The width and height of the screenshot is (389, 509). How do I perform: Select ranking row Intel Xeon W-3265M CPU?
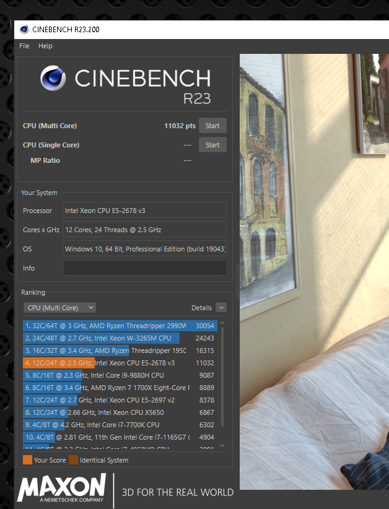coord(120,338)
